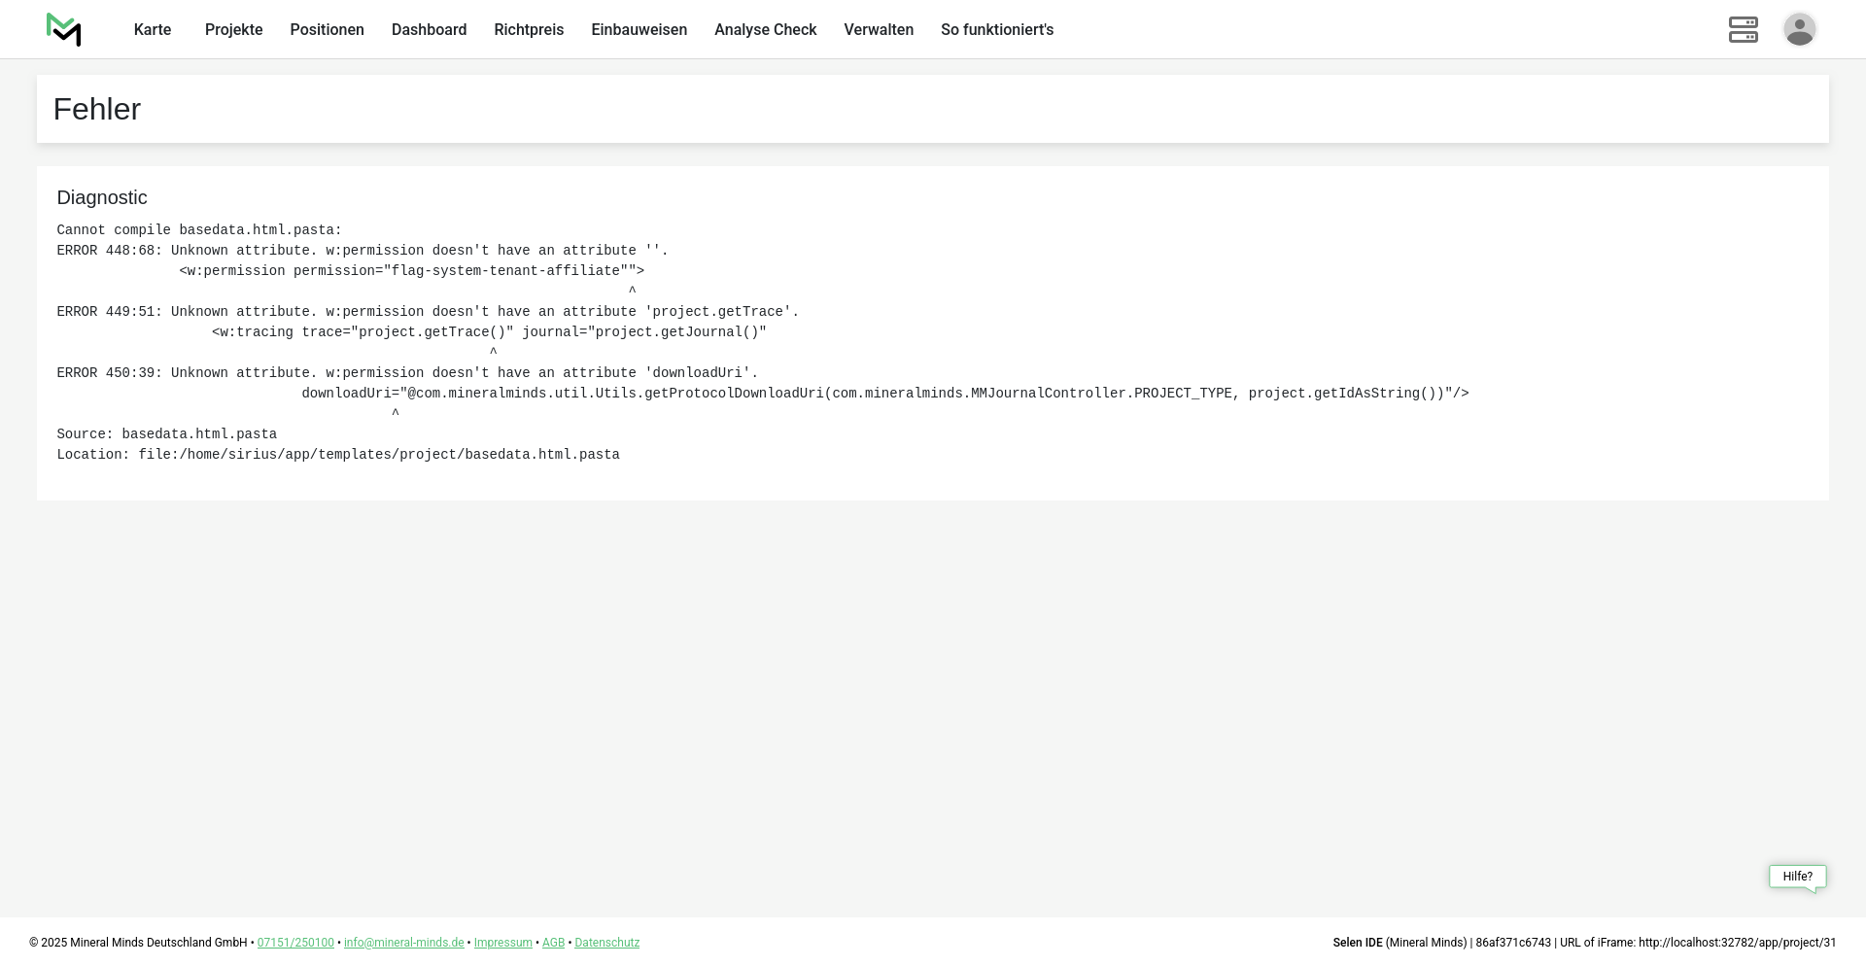Click the Hilfe? help bubble
The width and height of the screenshot is (1866, 966).
1797,877
